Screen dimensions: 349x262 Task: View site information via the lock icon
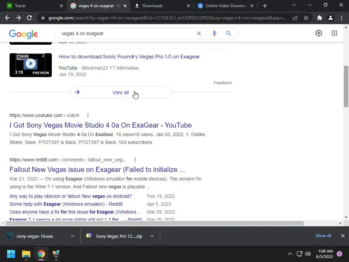[x=43, y=18]
